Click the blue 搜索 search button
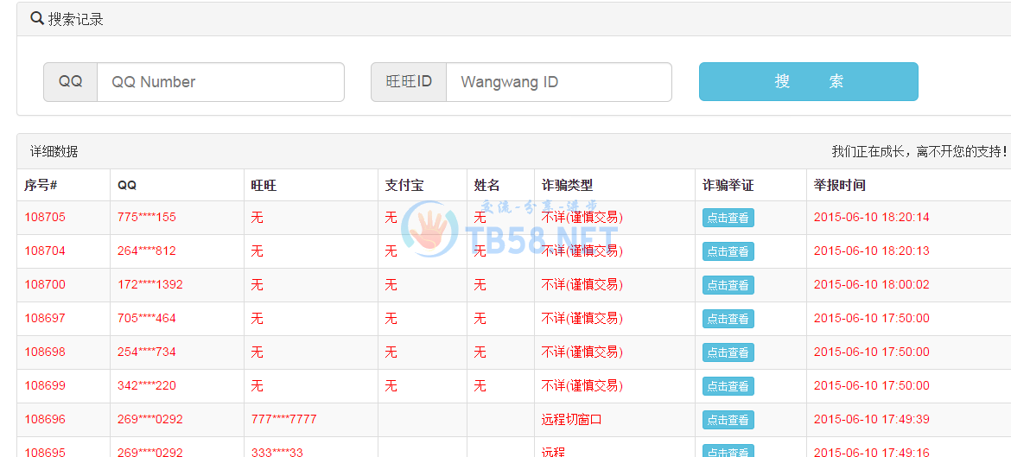1011x457 pixels. pyautogui.click(x=809, y=82)
